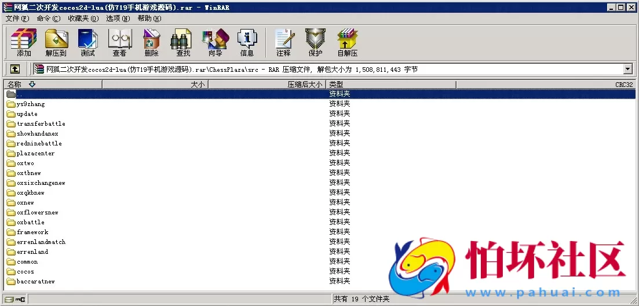Run the 测试 (Test) archive tool

pos(87,42)
